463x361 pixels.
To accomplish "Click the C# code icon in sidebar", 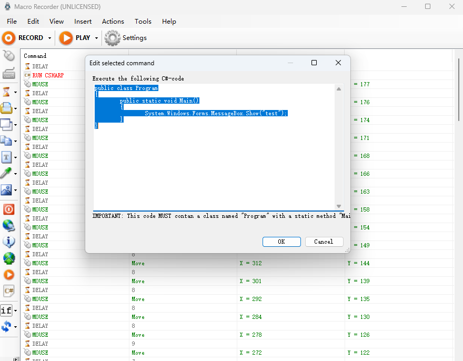I will (8, 290).
